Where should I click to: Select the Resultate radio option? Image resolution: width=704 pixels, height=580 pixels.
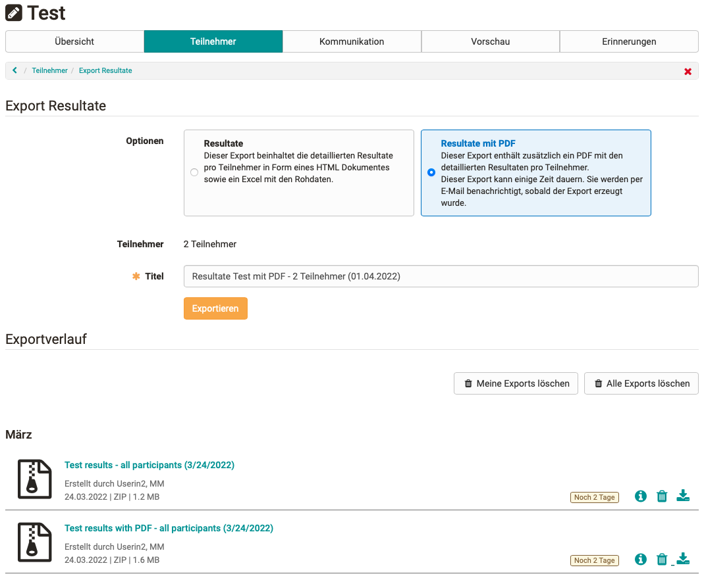click(x=194, y=173)
